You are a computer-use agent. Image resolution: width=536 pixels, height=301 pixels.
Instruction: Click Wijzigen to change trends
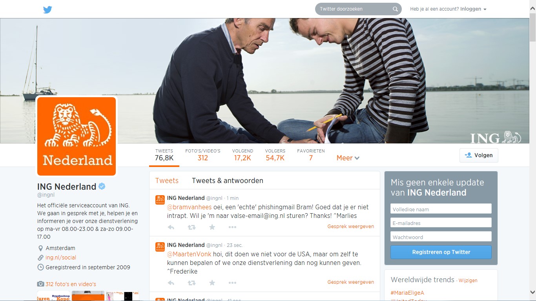(x=468, y=281)
